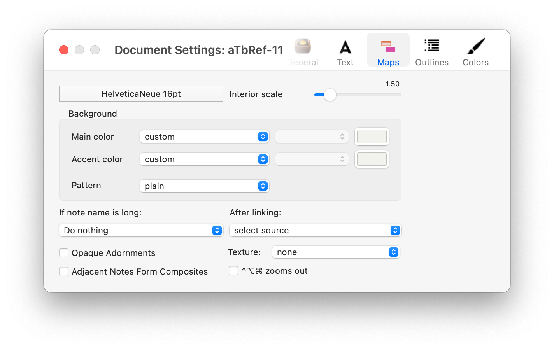The image size is (554, 350).
Task: Click the Accent color swatch well
Action: click(372, 159)
